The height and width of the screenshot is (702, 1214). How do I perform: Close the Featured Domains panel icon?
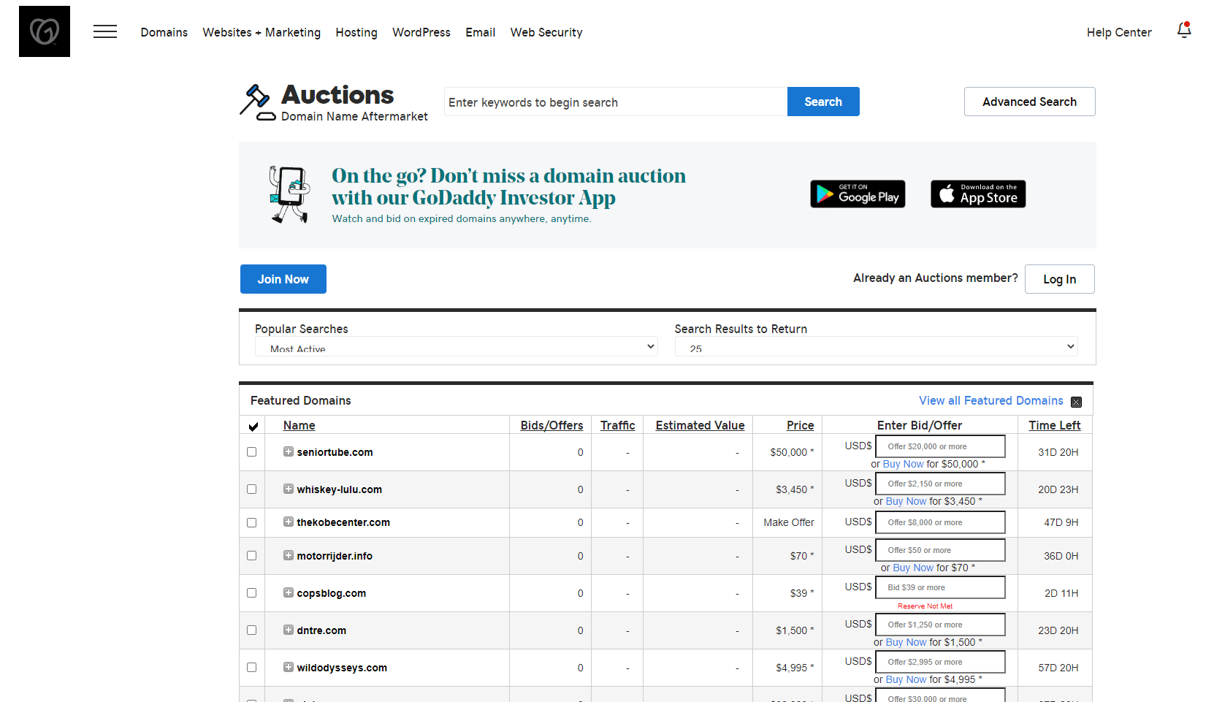click(x=1076, y=402)
